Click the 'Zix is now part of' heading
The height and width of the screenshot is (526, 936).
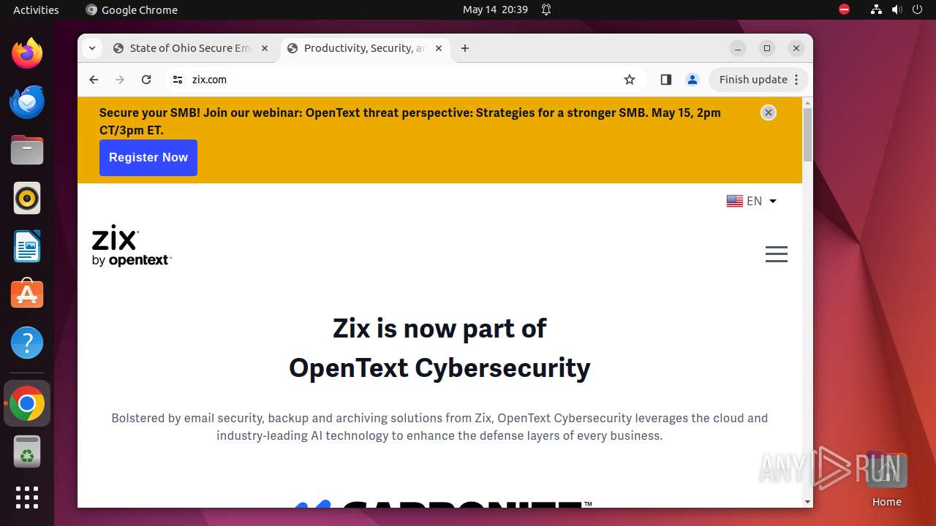pos(439,329)
